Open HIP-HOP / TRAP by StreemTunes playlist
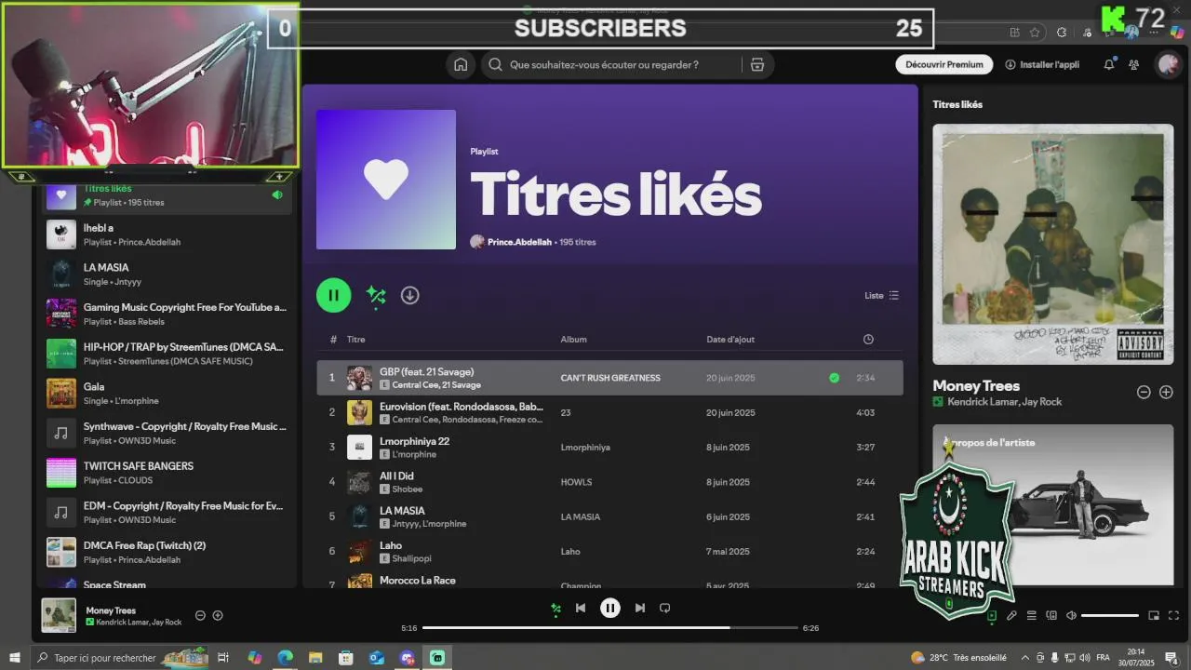 167,354
